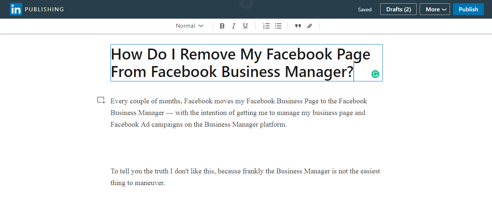Click the line beginning 'Facebook Ad campaigns'
The image size is (492, 215).
point(199,124)
